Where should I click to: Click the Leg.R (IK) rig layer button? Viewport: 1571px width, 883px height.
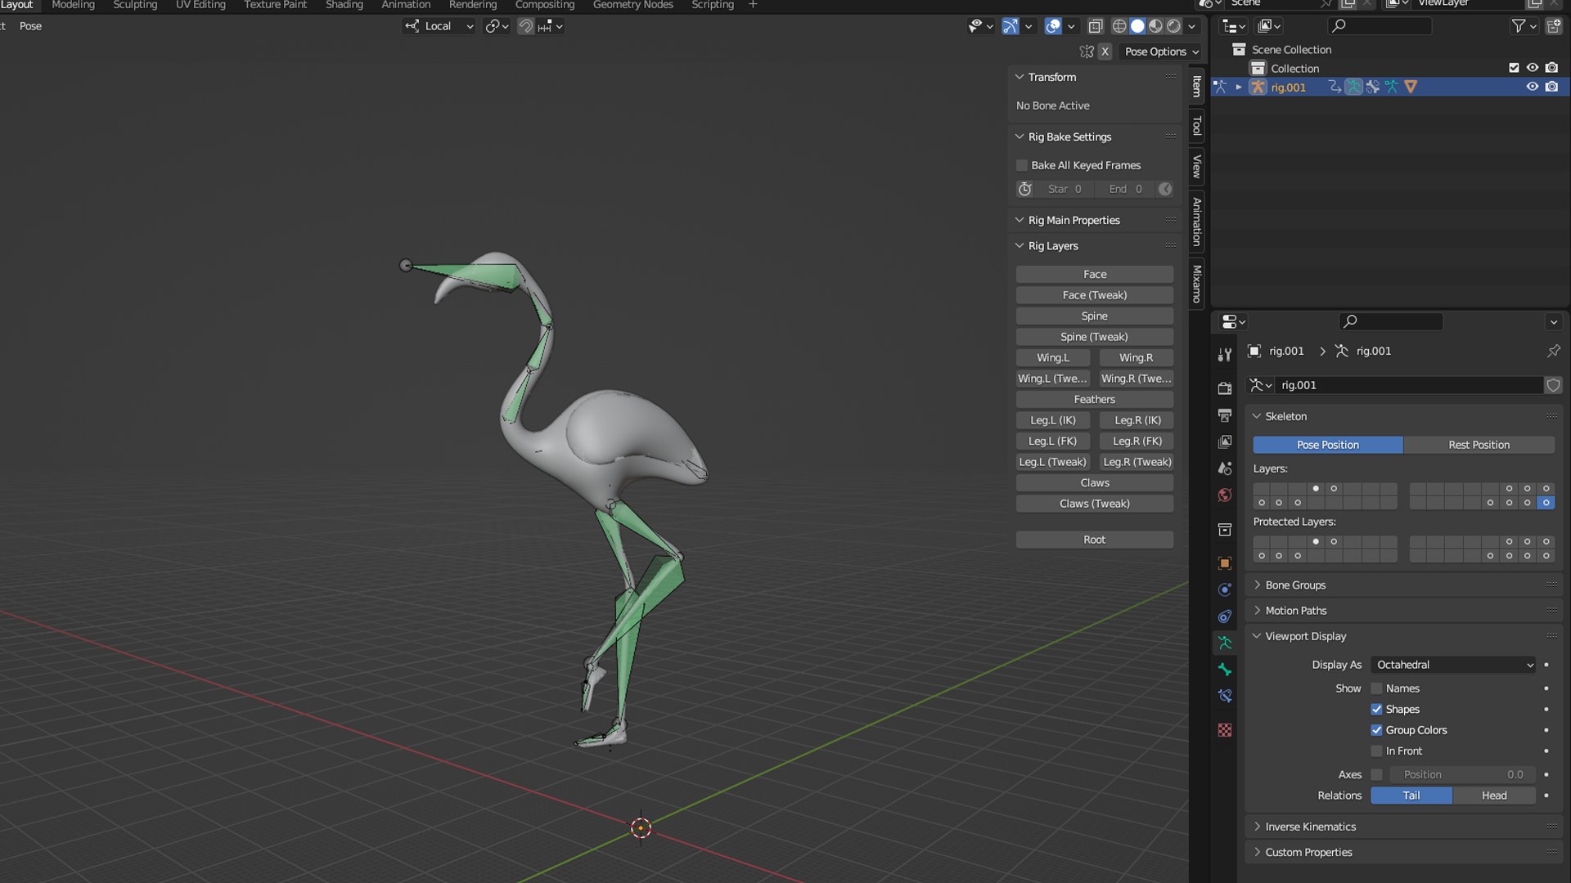coord(1137,420)
